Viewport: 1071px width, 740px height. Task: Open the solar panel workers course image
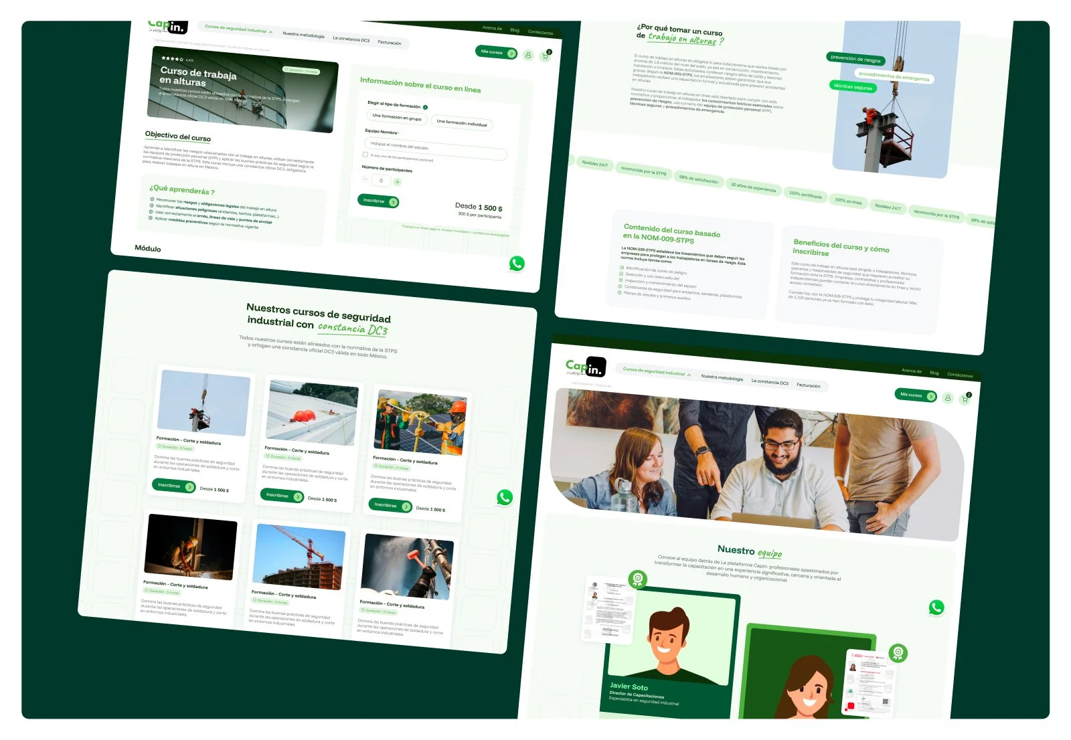point(420,423)
